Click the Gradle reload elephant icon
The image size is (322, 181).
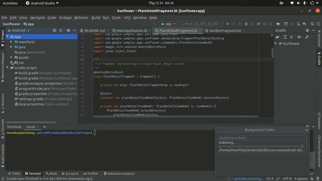point(277,37)
